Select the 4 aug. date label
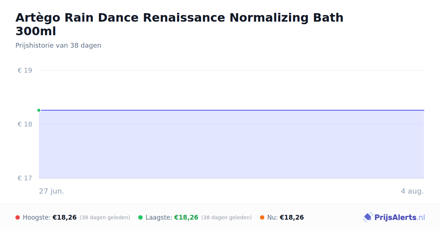Image resolution: width=440 pixels, height=231 pixels. [x=412, y=191]
